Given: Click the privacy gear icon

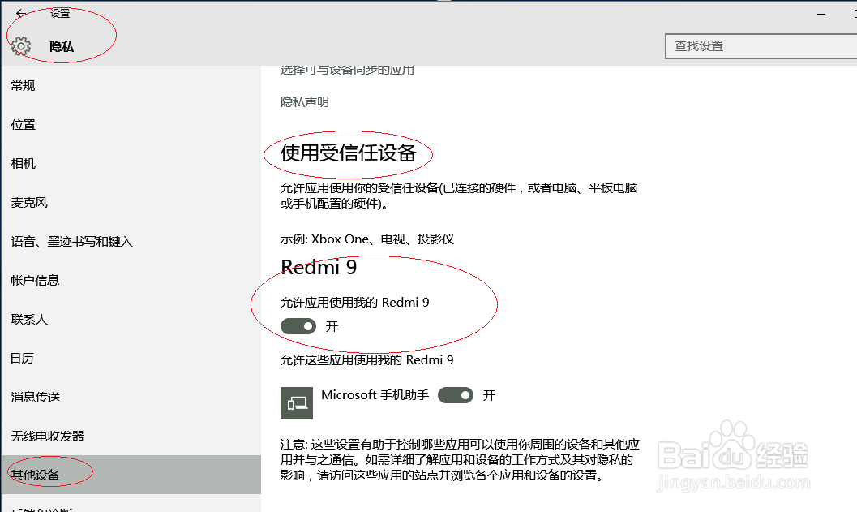Looking at the screenshot, I should (21, 46).
